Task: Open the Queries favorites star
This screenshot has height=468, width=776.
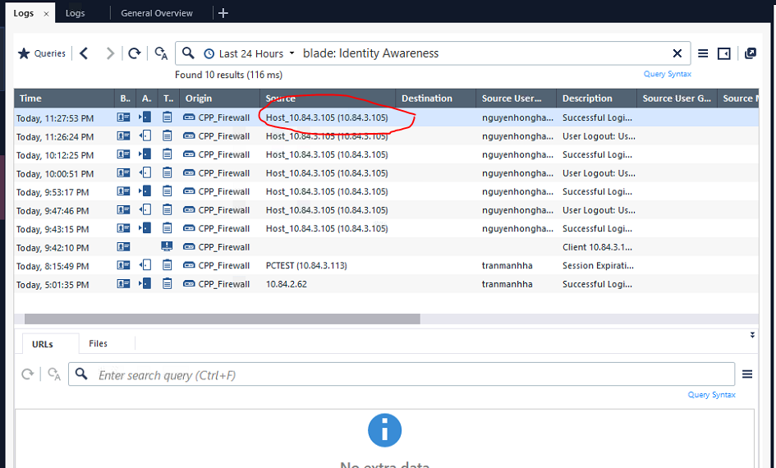Action: pyautogui.click(x=24, y=53)
